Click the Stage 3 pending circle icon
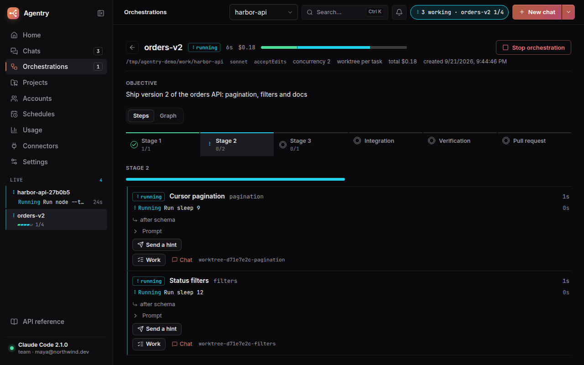This screenshot has height=365, width=584. click(x=283, y=145)
